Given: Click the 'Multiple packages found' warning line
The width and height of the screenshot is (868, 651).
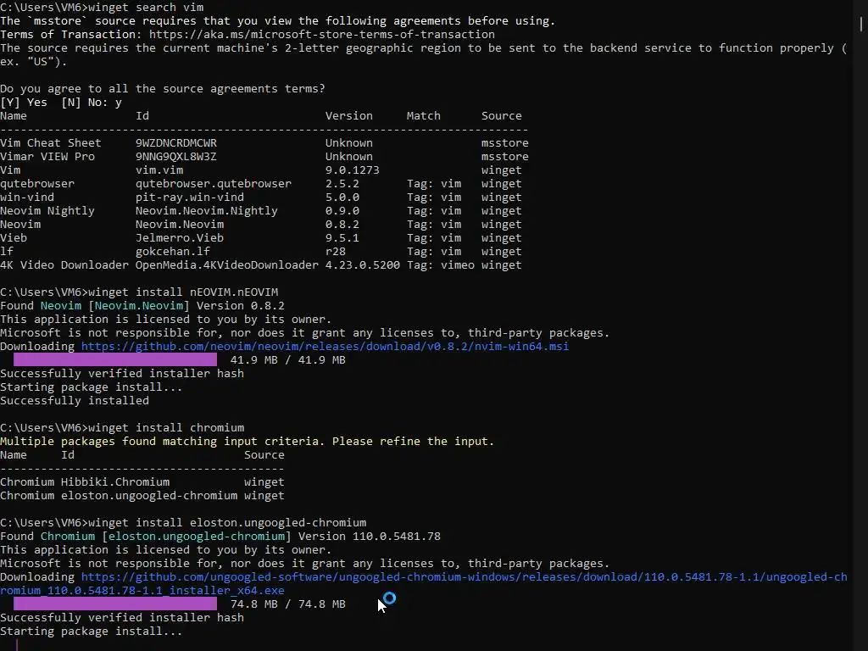Looking at the screenshot, I should coord(247,441).
